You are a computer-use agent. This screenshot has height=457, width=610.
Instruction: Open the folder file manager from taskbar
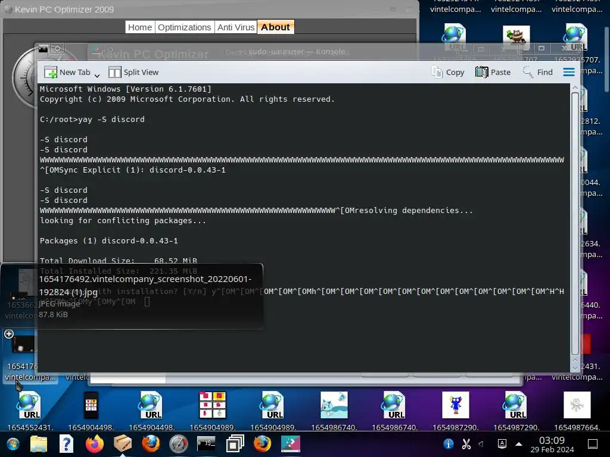(39, 444)
